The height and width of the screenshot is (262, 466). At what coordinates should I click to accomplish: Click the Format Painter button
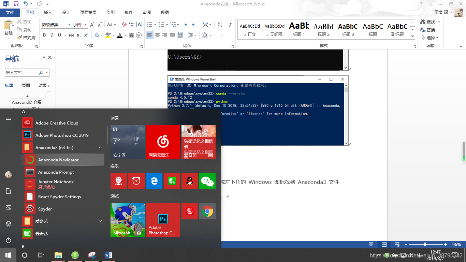(26, 38)
